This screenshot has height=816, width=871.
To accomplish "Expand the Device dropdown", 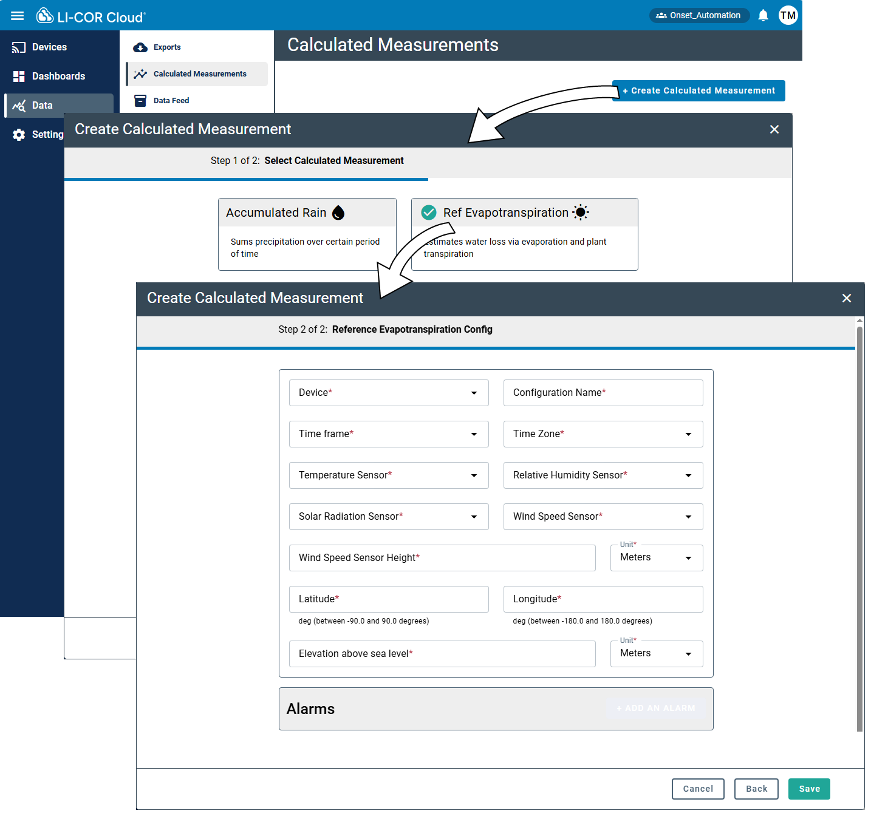I will [x=389, y=393].
